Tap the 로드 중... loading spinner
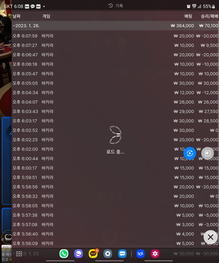The height and width of the screenshot is (263, 219). click(115, 140)
